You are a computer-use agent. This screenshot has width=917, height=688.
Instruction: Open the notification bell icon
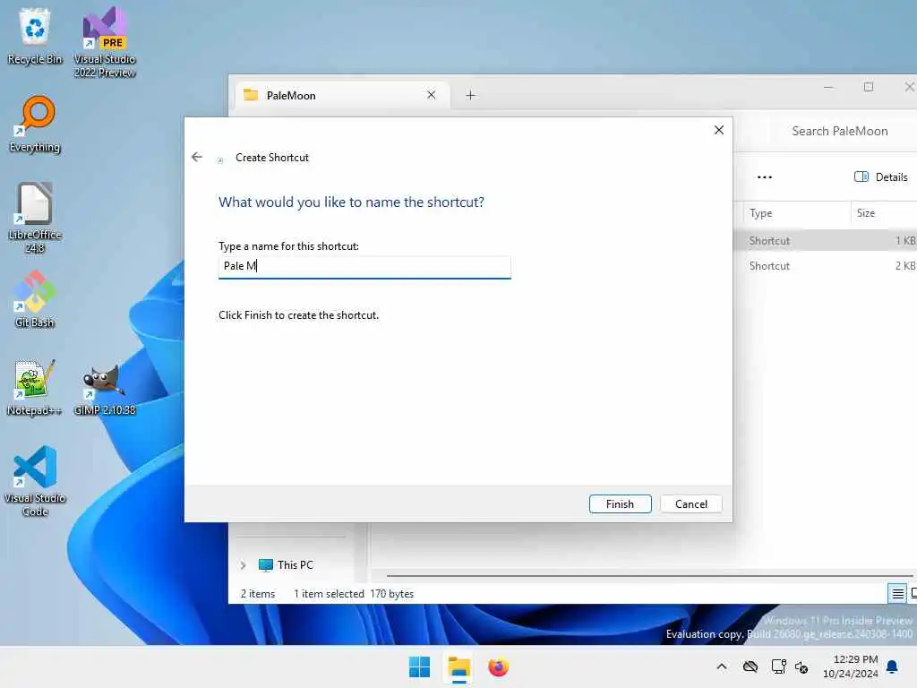[893, 666]
